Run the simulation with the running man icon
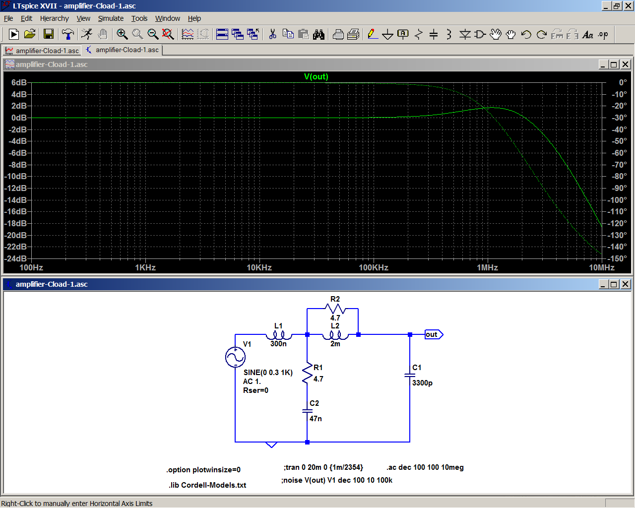The image size is (635, 508). coord(87,34)
